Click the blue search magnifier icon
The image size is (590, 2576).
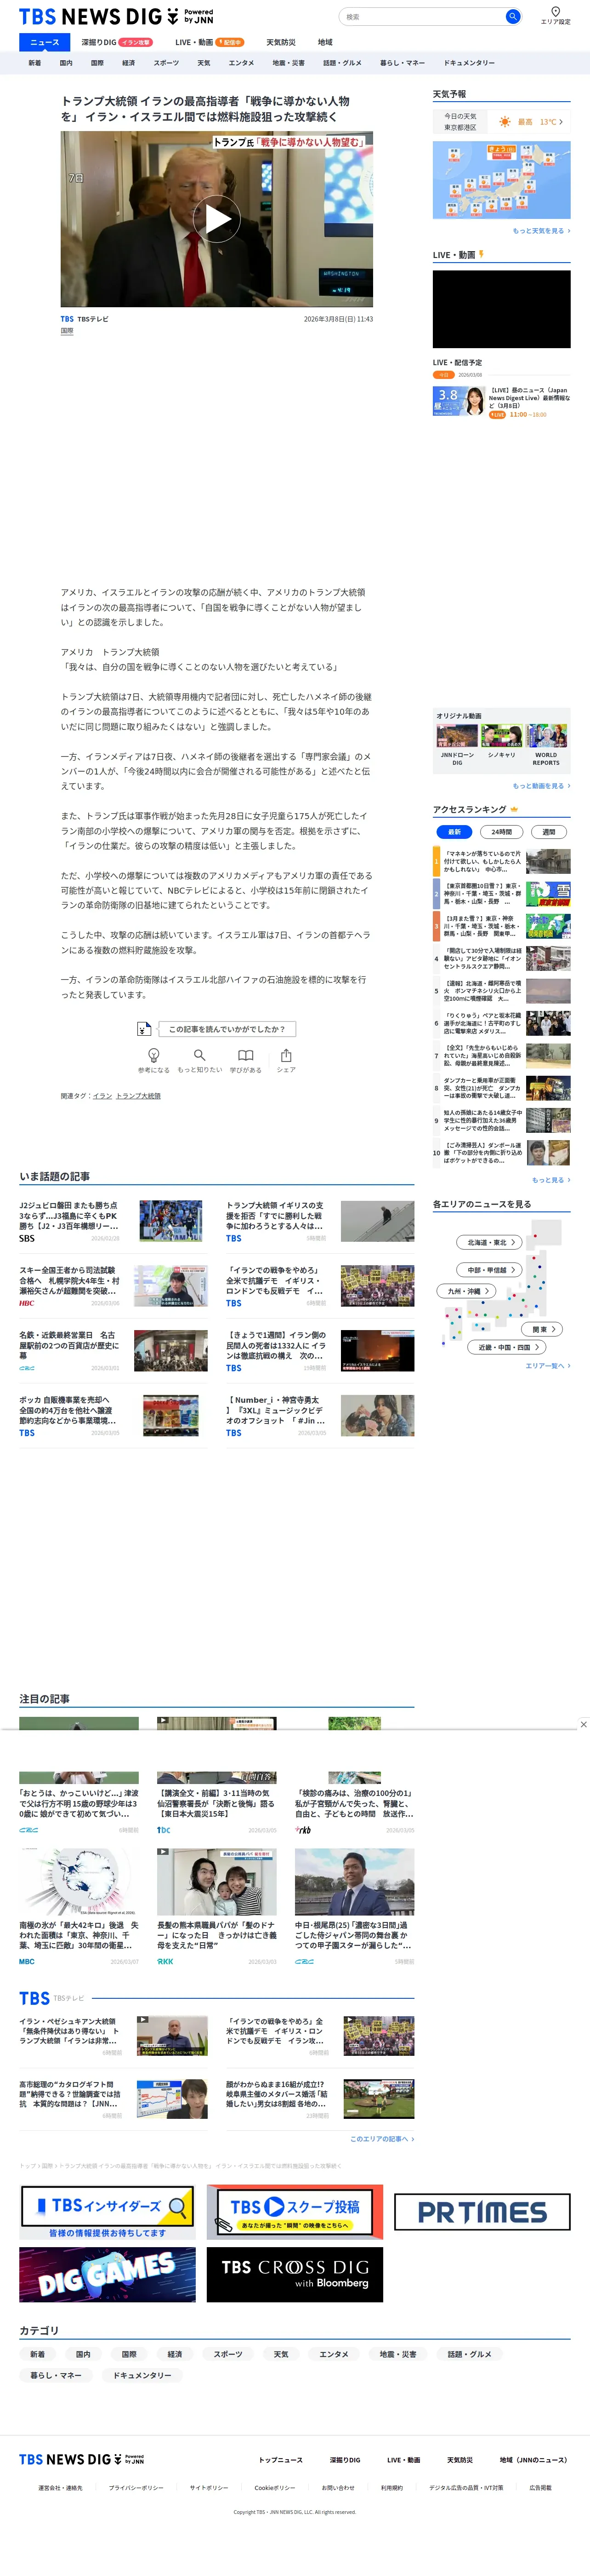pos(512,16)
